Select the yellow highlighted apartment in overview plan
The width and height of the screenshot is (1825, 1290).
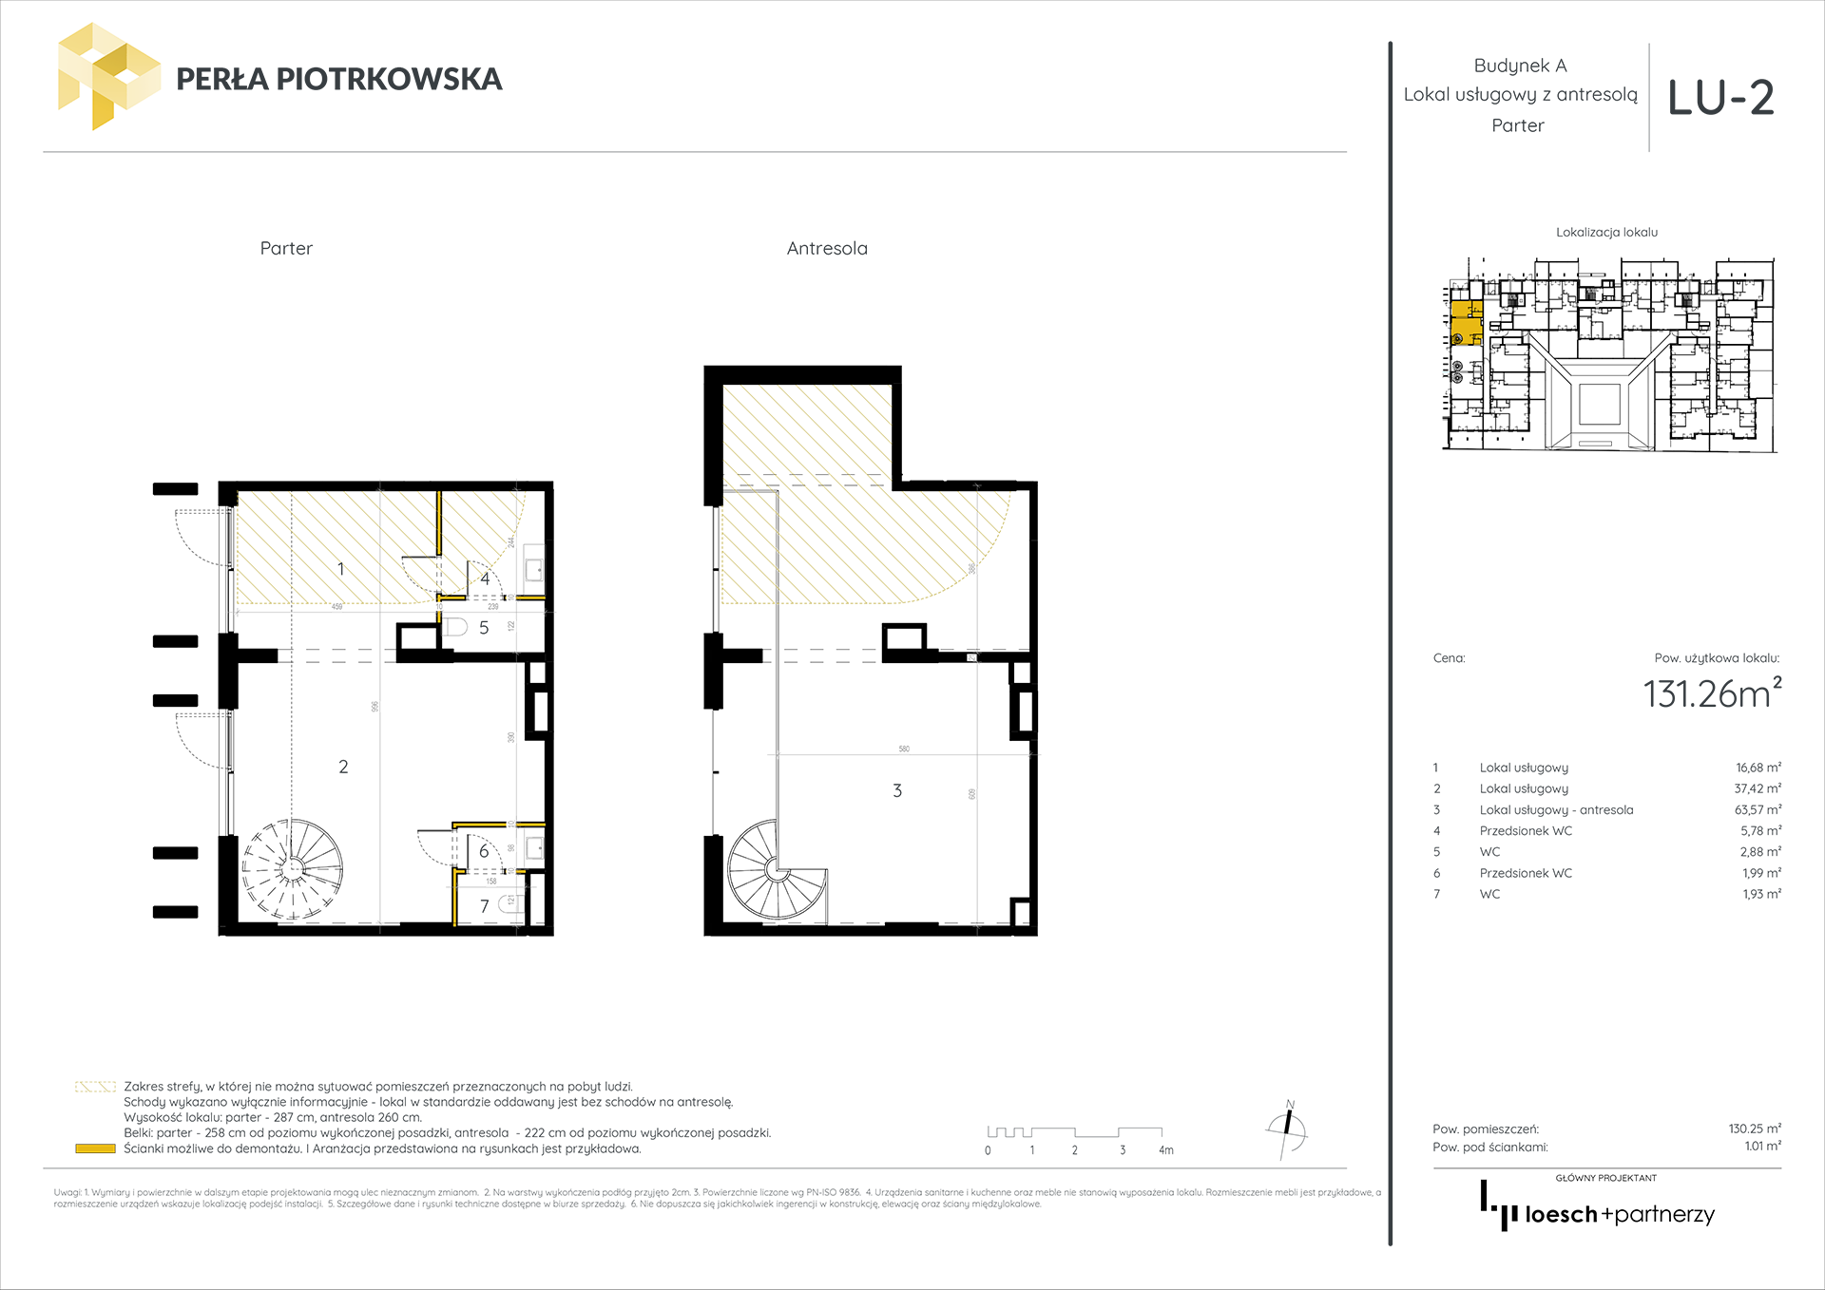tap(1466, 322)
